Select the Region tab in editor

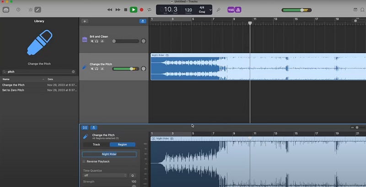(122, 144)
